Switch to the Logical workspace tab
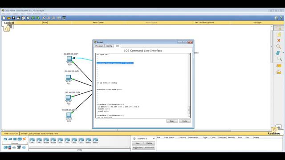This screenshot has width=285, height=160. [9, 23]
